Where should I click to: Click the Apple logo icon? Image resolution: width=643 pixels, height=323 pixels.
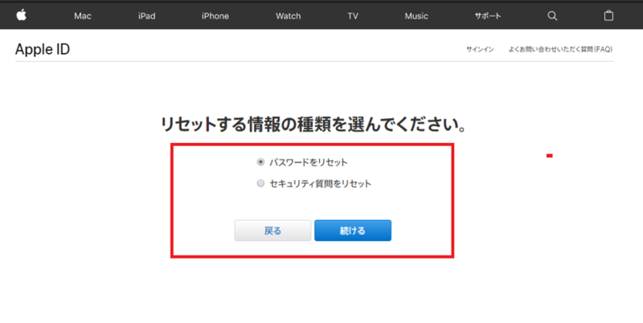22,15
